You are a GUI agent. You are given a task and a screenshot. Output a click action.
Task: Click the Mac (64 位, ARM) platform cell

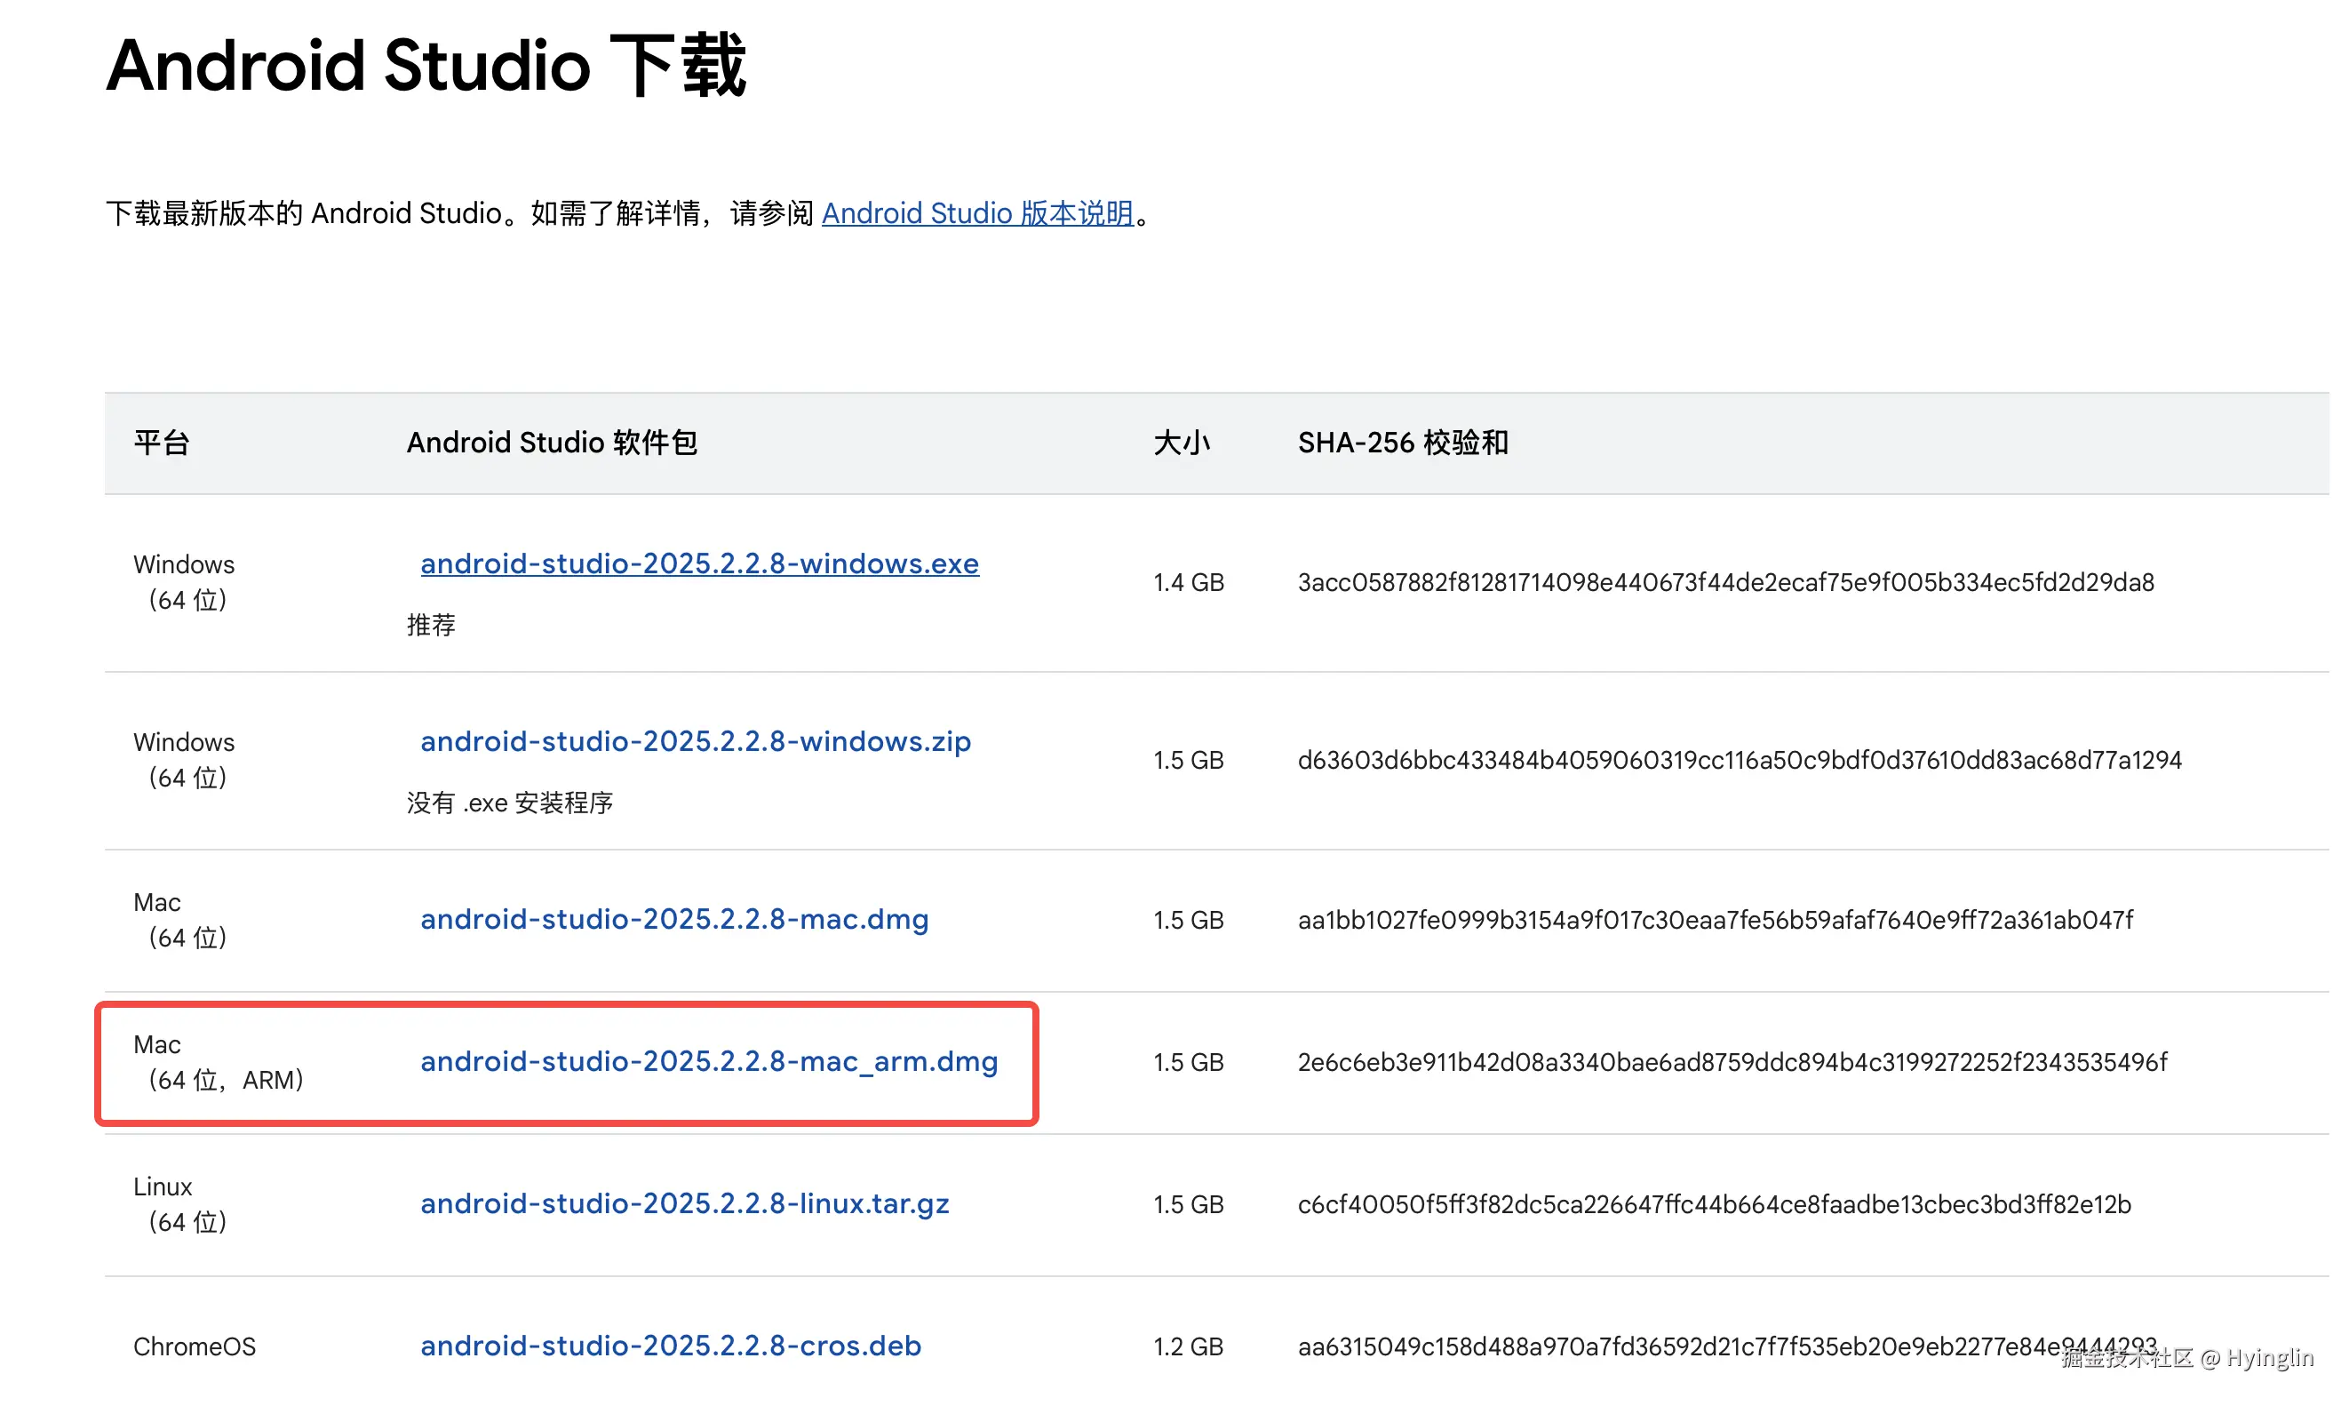(218, 1062)
